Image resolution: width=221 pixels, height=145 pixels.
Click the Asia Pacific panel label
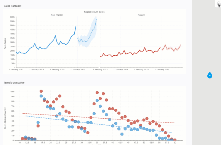coord(57,15)
